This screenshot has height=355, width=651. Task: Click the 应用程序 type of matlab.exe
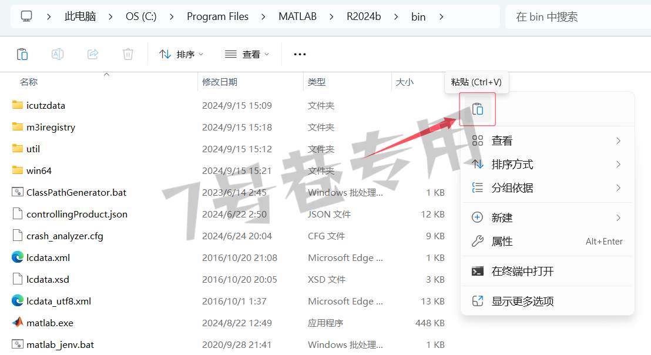[325, 323]
